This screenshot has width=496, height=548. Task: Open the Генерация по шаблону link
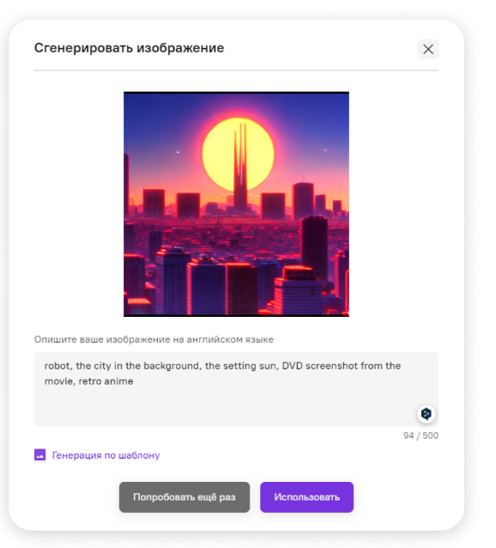click(x=106, y=455)
